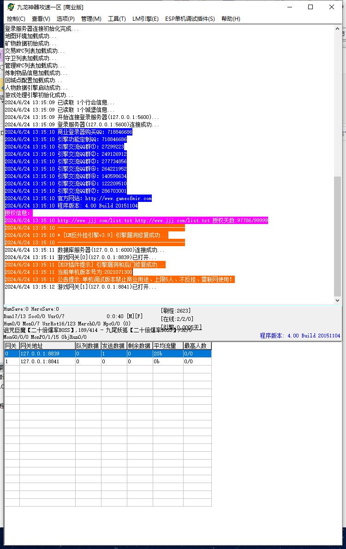
Task: Click log line 引擎交流QQ群②: 249126912
Action: tap(66, 154)
